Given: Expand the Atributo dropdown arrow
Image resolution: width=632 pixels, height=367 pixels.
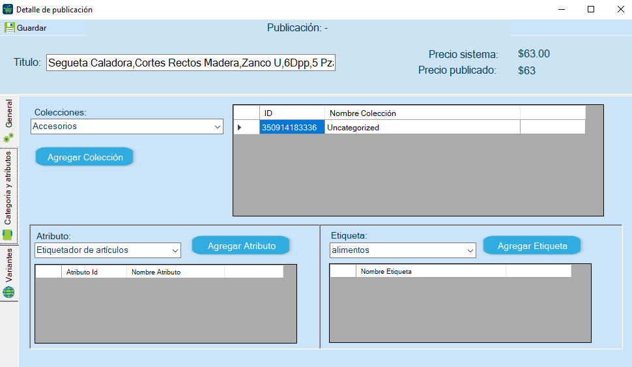Looking at the screenshot, I should [175, 250].
